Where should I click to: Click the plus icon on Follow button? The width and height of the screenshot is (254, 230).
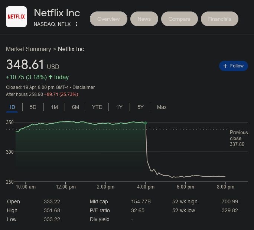tap(225, 66)
